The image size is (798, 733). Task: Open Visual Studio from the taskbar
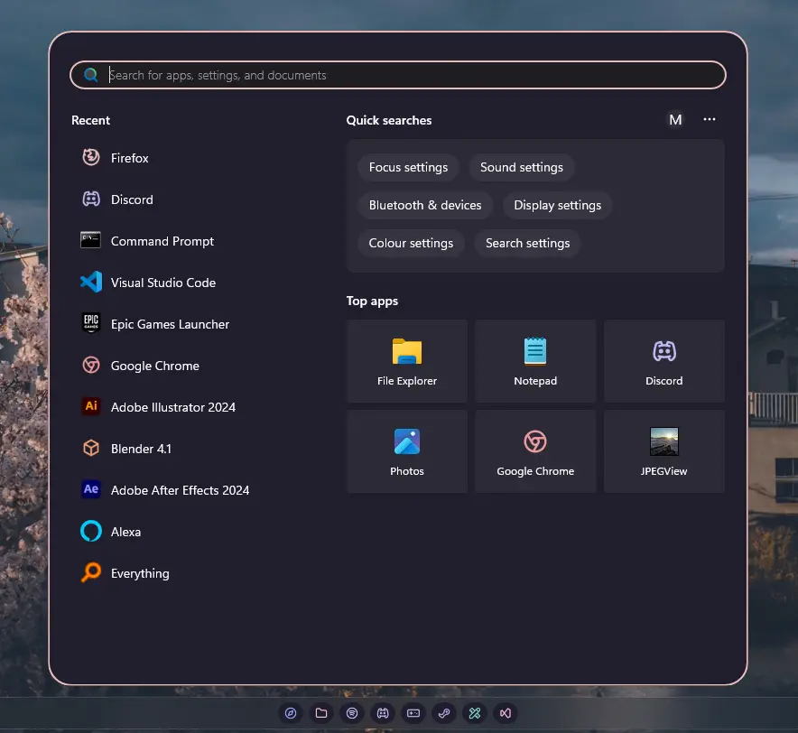[506, 713]
